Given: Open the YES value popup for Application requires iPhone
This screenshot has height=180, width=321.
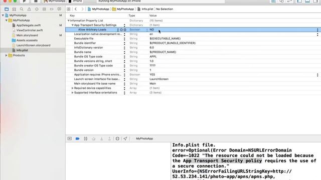Looking at the screenshot, I should 317,75.
